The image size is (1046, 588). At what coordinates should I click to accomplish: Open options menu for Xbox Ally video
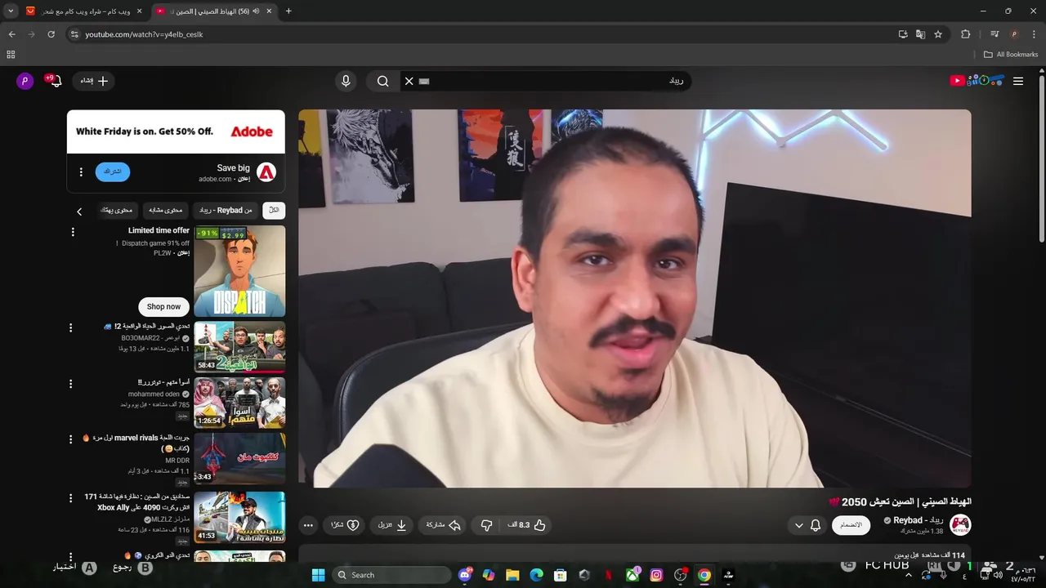coord(70,497)
